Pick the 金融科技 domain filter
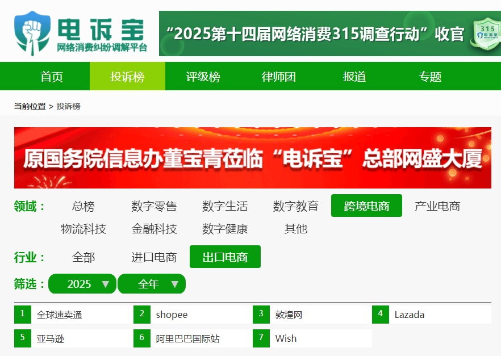 click(154, 229)
